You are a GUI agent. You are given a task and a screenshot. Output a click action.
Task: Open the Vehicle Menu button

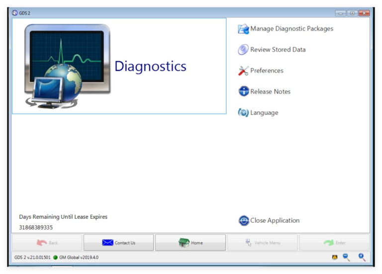point(263,243)
